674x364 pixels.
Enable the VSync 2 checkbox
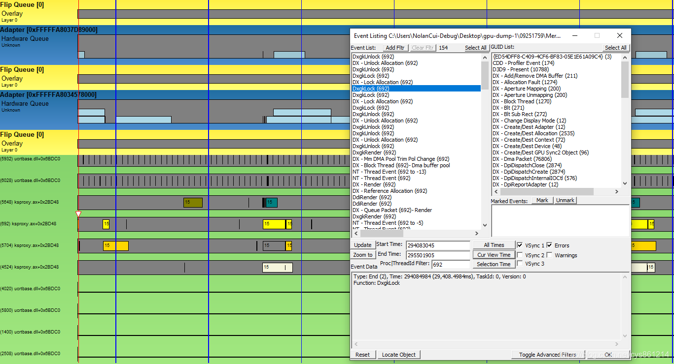[x=520, y=255]
